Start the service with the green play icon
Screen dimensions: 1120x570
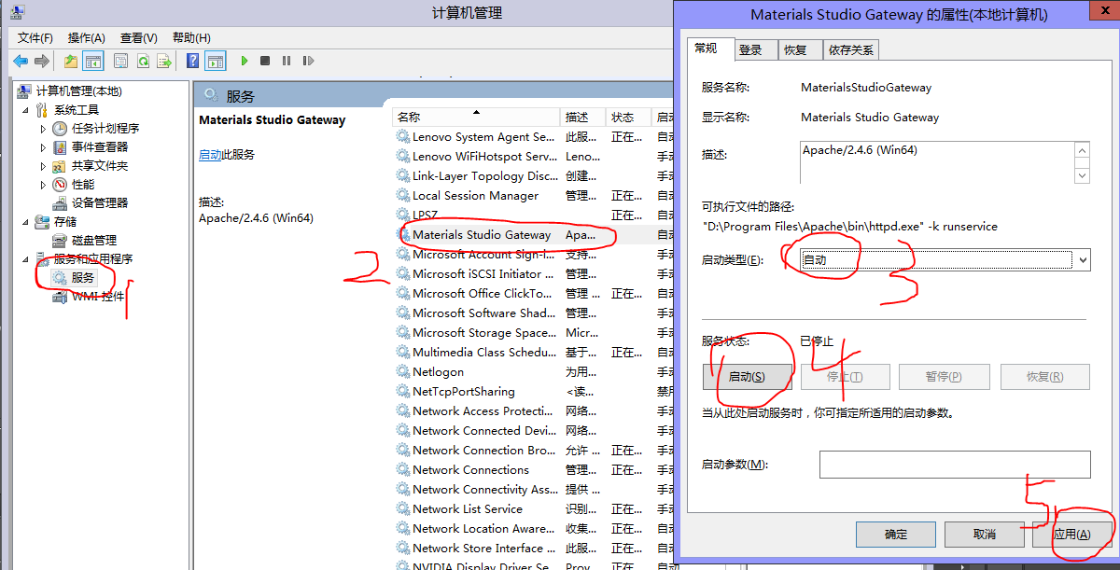tap(245, 61)
